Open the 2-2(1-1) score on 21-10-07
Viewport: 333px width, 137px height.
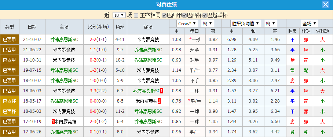98,40
